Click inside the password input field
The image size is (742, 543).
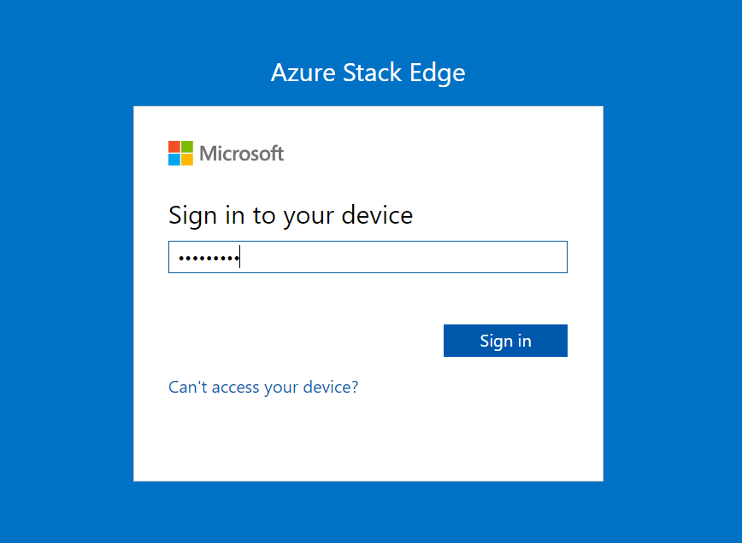point(368,256)
